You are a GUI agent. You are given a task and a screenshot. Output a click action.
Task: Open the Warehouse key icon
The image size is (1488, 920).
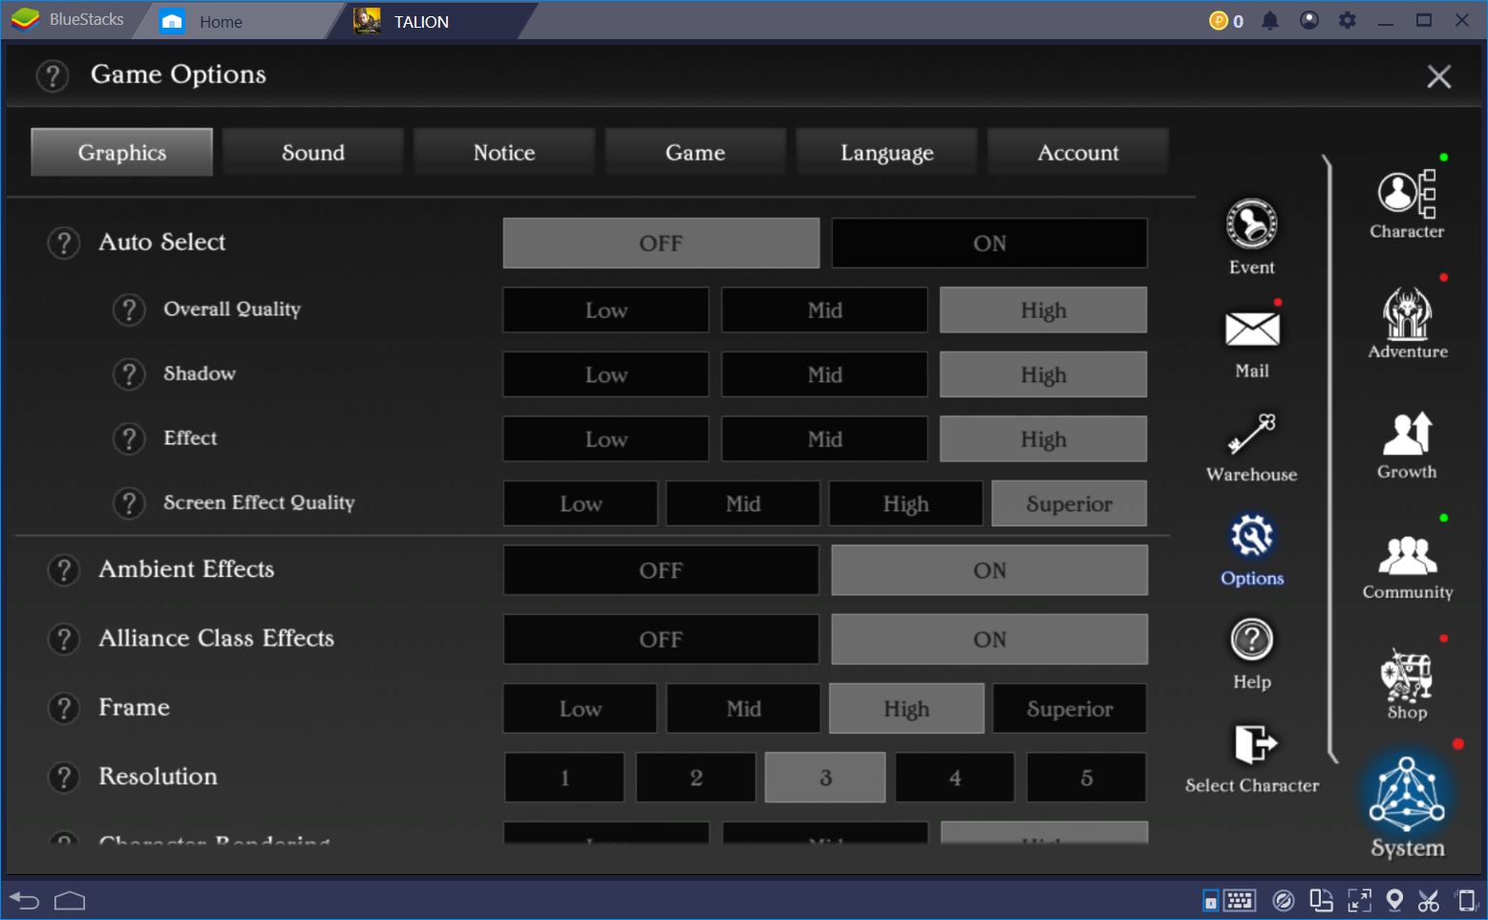[1252, 434]
